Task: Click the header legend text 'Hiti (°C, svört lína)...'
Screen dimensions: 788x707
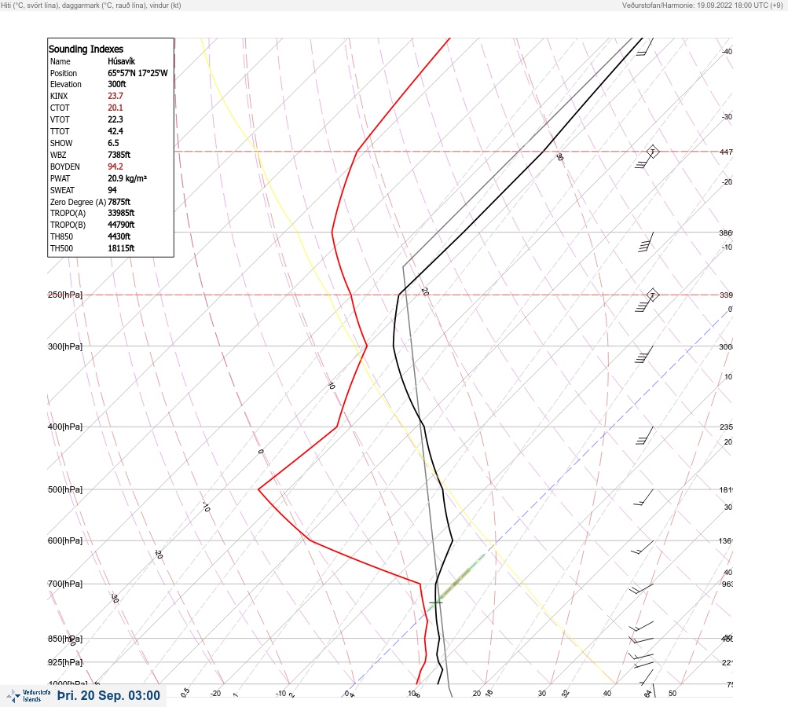Action: (91, 5)
